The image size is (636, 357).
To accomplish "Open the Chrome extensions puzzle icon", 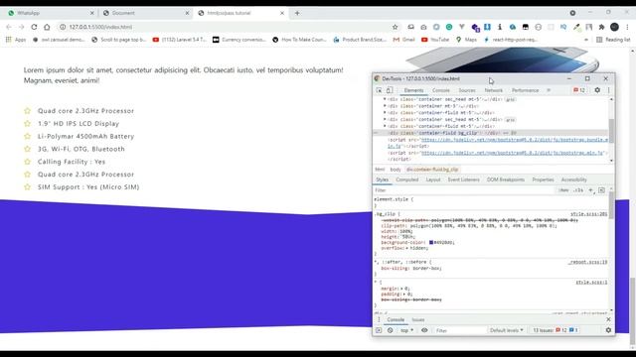I will point(601,27).
